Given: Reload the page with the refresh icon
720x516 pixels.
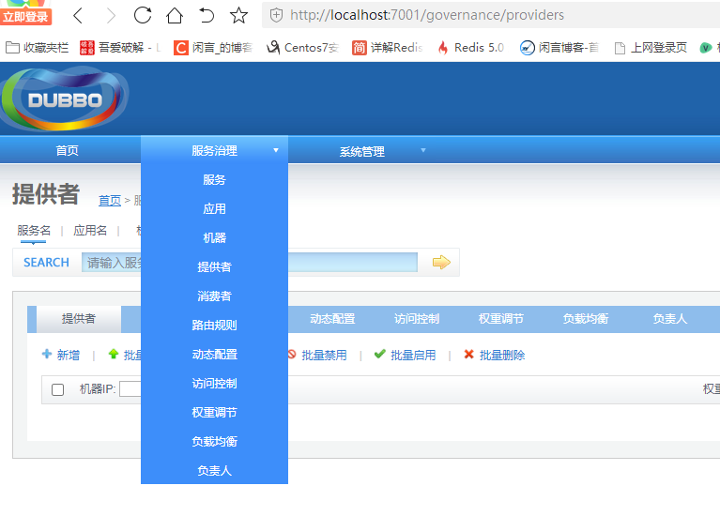Looking at the screenshot, I should pos(143,15).
